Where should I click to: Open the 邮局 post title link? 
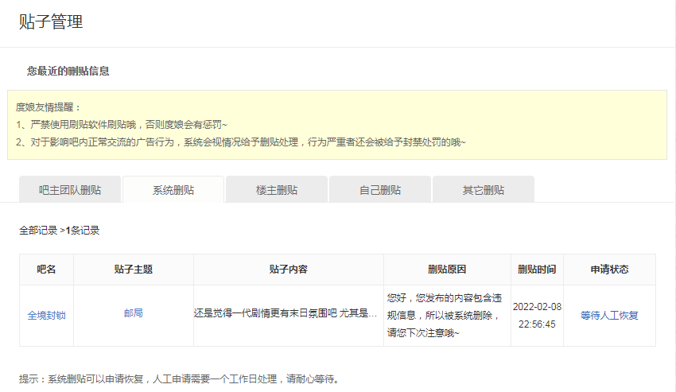point(134,313)
